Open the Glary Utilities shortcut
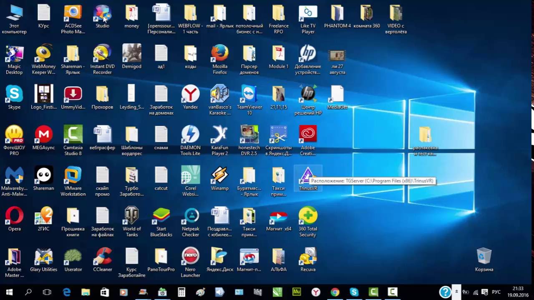The height and width of the screenshot is (300, 534). (x=43, y=260)
